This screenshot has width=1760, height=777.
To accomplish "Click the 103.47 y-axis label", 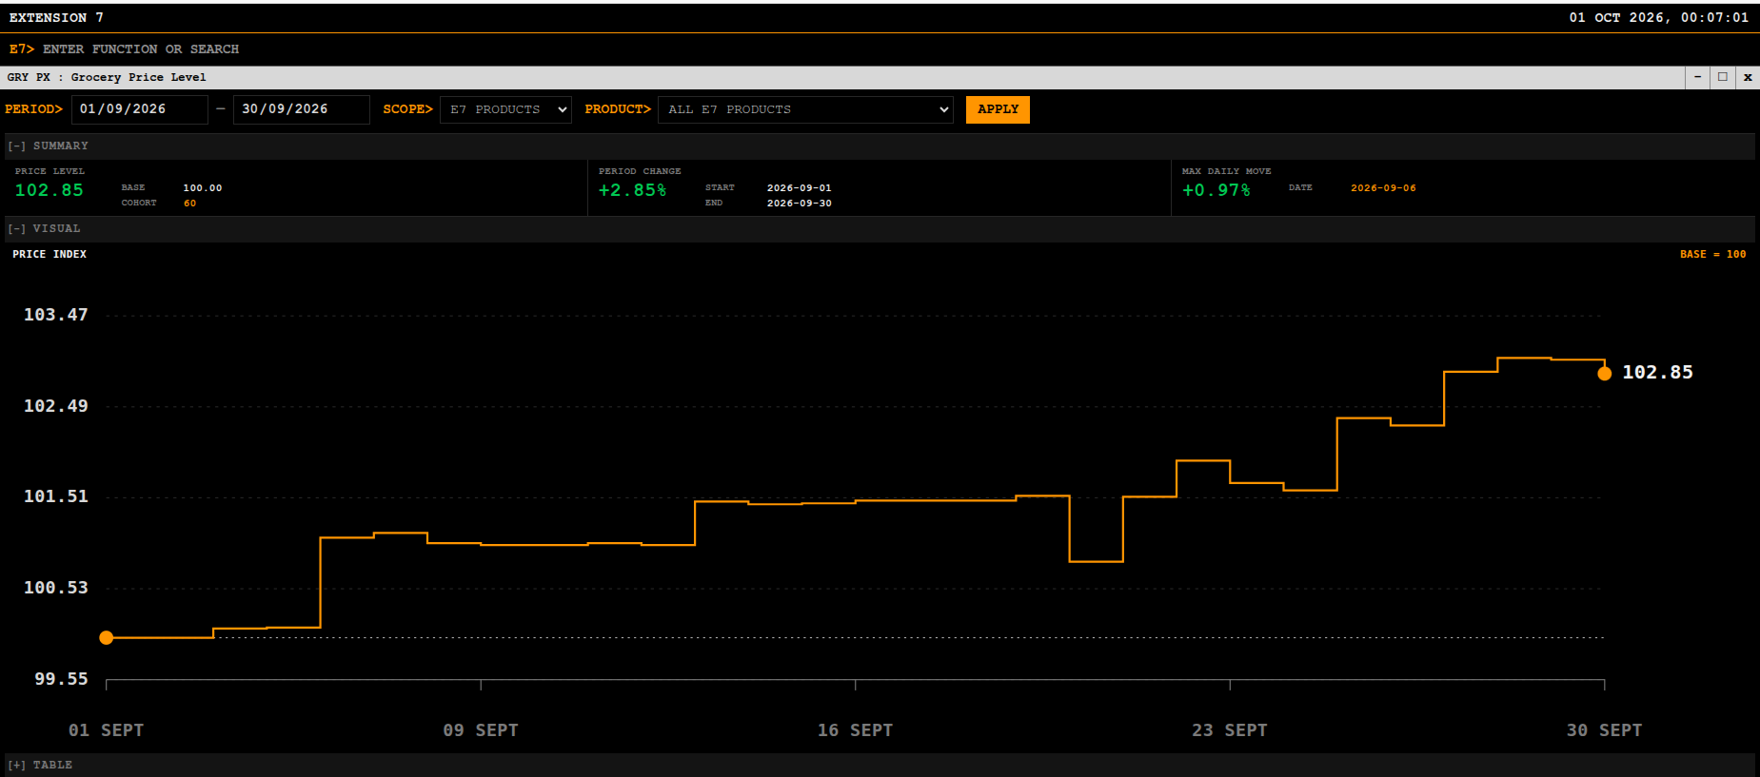I will tap(56, 315).
